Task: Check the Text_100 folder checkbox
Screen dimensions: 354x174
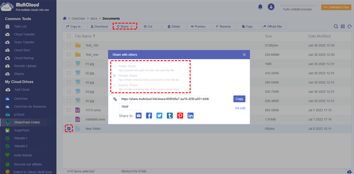Action: (x=69, y=45)
